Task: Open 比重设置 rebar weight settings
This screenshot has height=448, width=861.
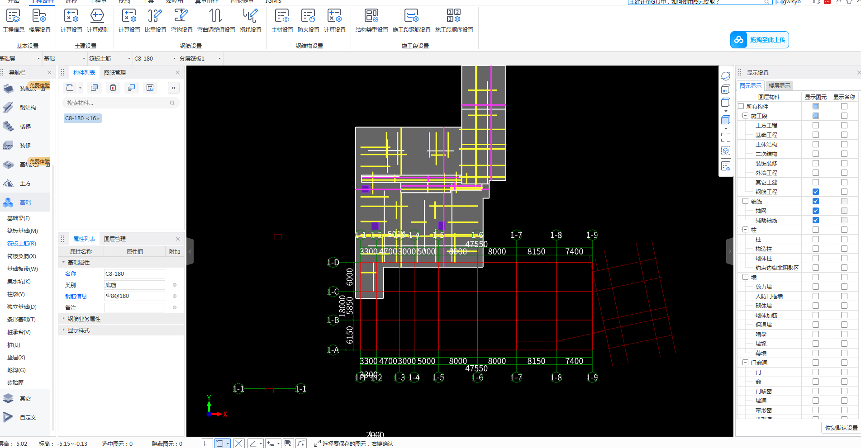Action: coord(155,20)
